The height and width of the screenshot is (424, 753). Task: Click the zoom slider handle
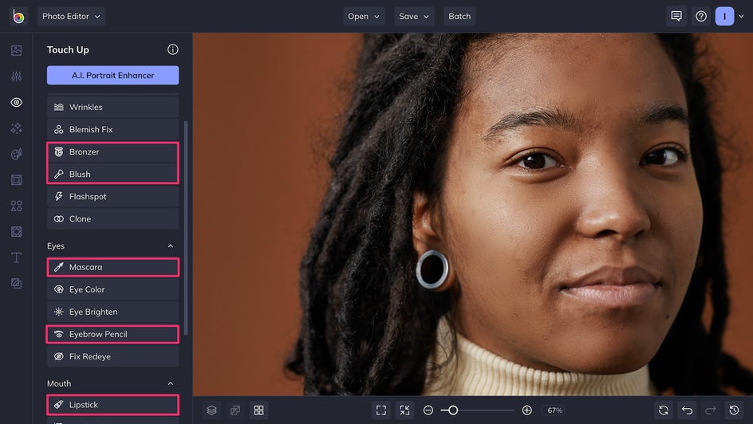click(453, 410)
